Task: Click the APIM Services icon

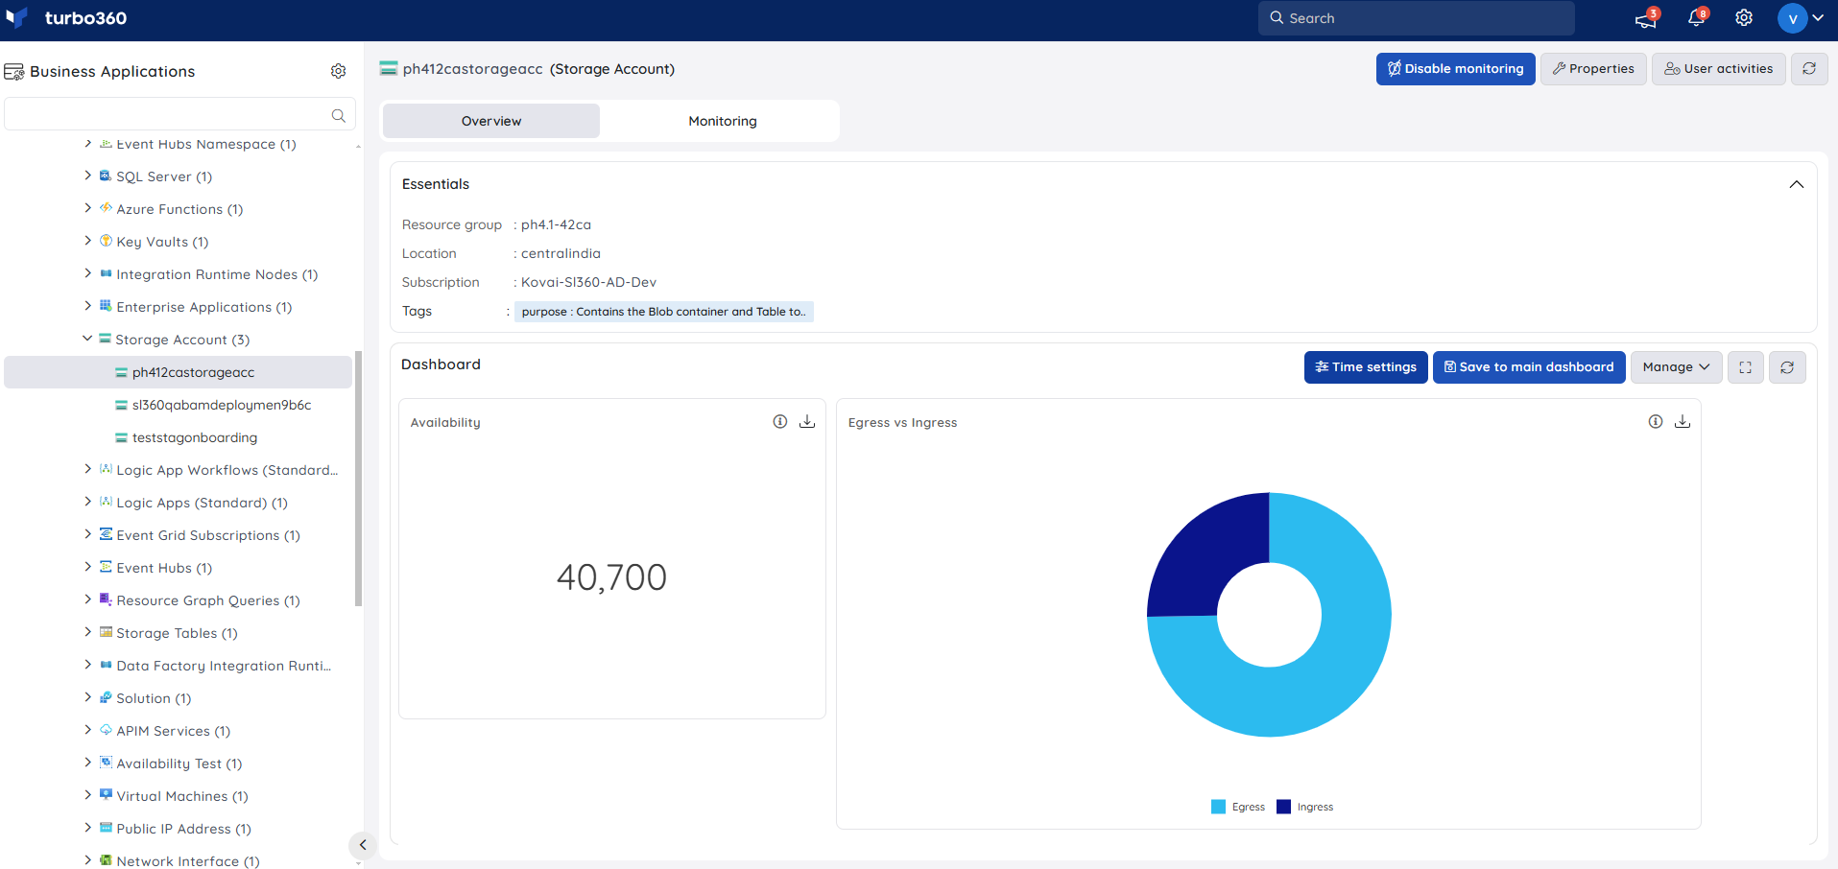Action: [106, 730]
